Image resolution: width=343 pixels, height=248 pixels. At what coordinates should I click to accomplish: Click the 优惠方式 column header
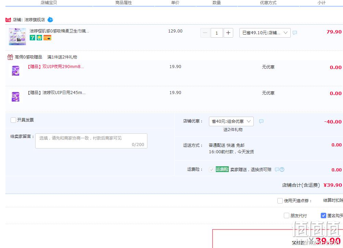click(x=268, y=3)
